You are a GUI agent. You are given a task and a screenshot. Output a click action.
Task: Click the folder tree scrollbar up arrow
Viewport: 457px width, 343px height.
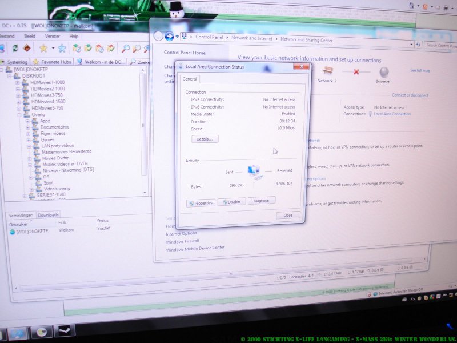click(x=142, y=70)
